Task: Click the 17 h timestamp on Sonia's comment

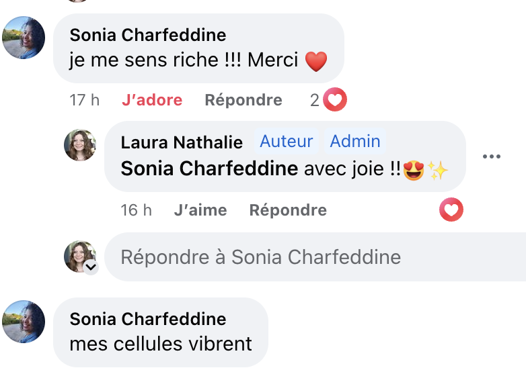Action: tap(85, 100)
